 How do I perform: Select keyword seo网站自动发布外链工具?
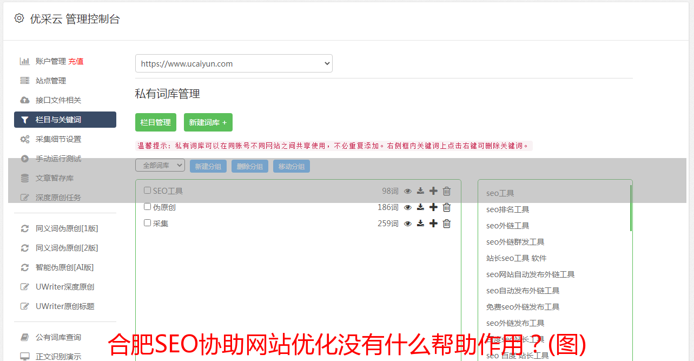[530, 274]
